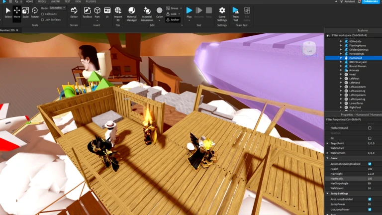Select GoldenDominus in Explorer
This screenshot has height=215, width=382.
tap(359, 49)
